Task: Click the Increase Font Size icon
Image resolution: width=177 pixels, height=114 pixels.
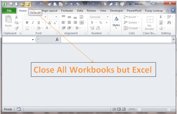Action: (x=50, y=23)
